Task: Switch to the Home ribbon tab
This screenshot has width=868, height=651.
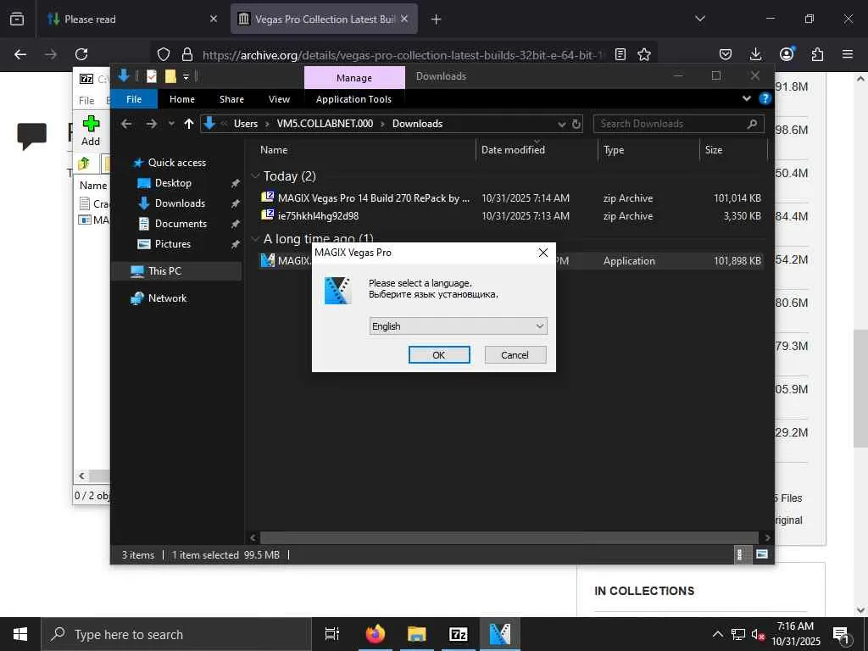Action: [x=182, y=99]
